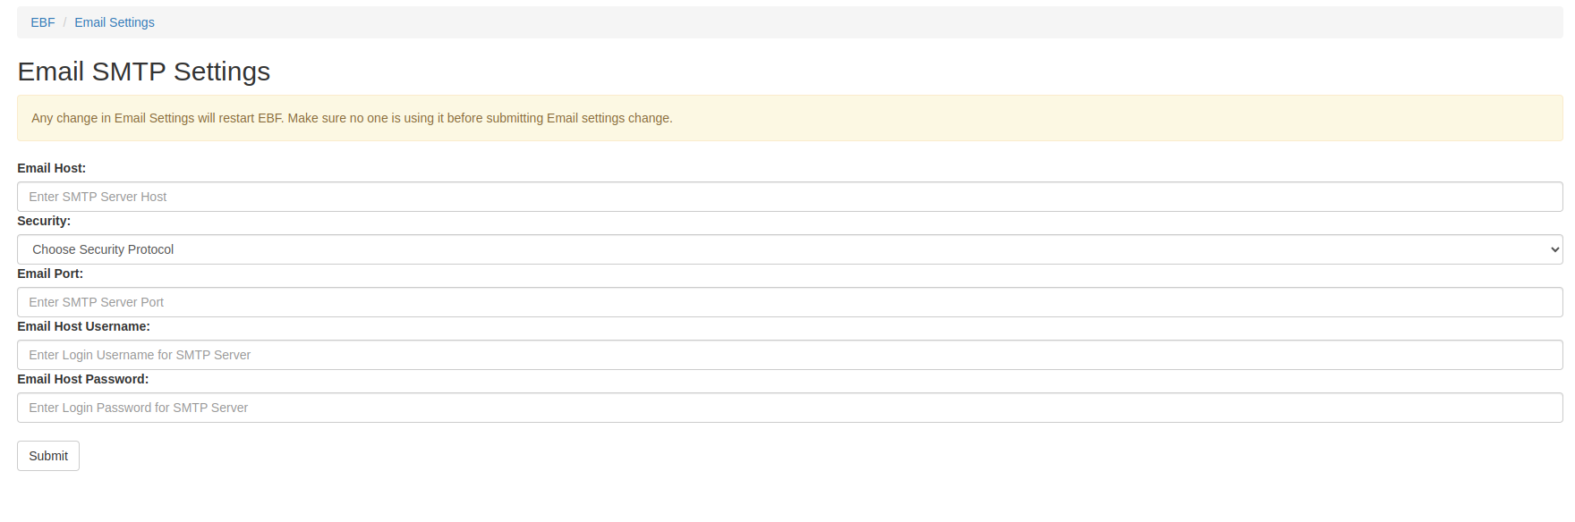Click into the Email Host Password field
This screenshot has width=1575, height=522.
point(790,408)
